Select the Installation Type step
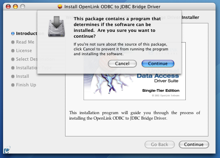The height and width of the screenshot is (158, 220). point(34,68)
